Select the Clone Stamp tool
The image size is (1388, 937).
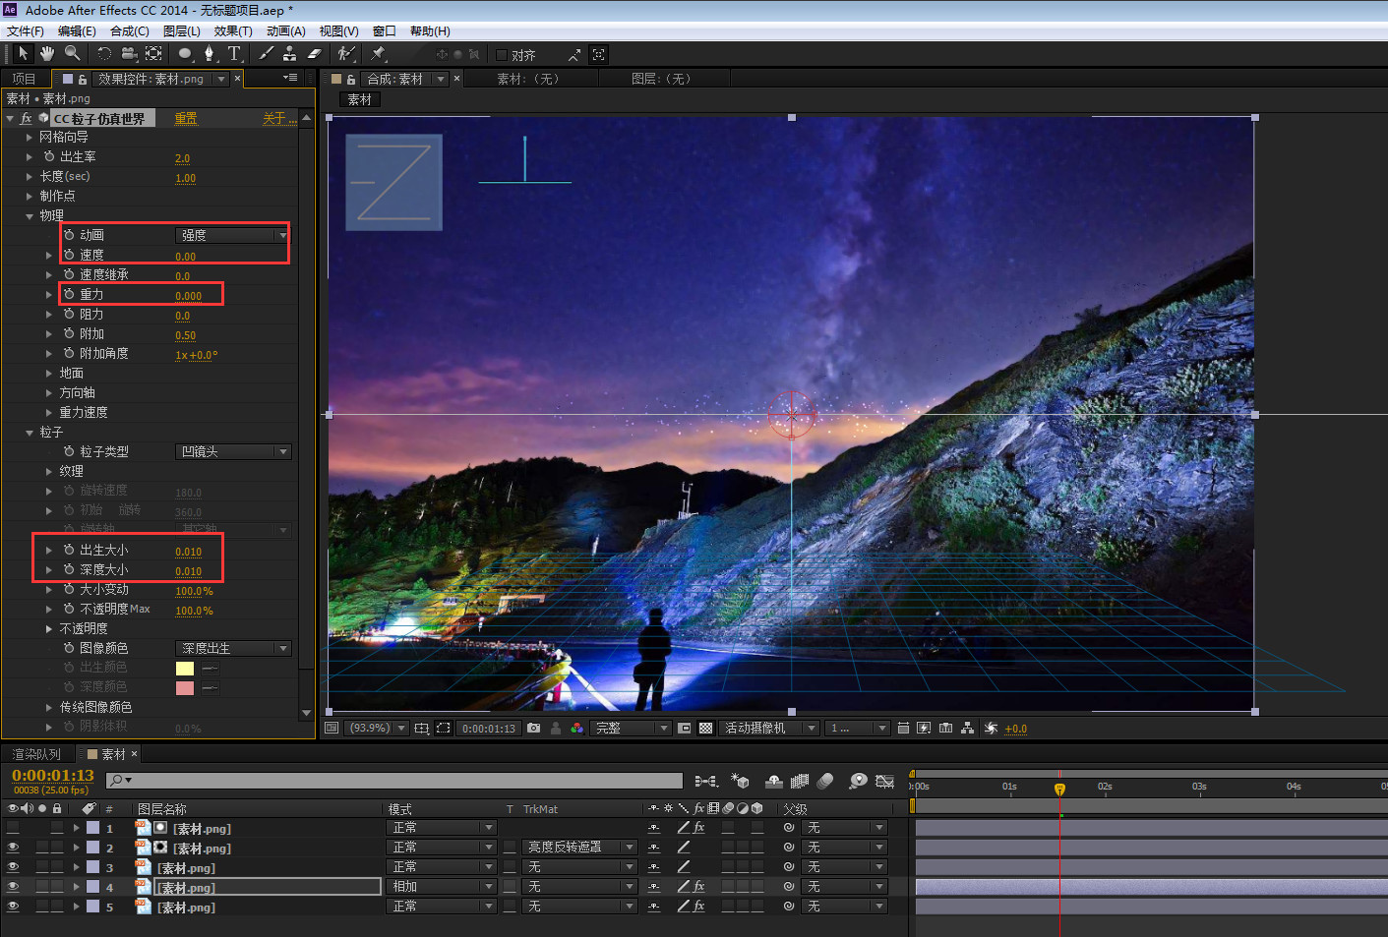coord(289,54)
